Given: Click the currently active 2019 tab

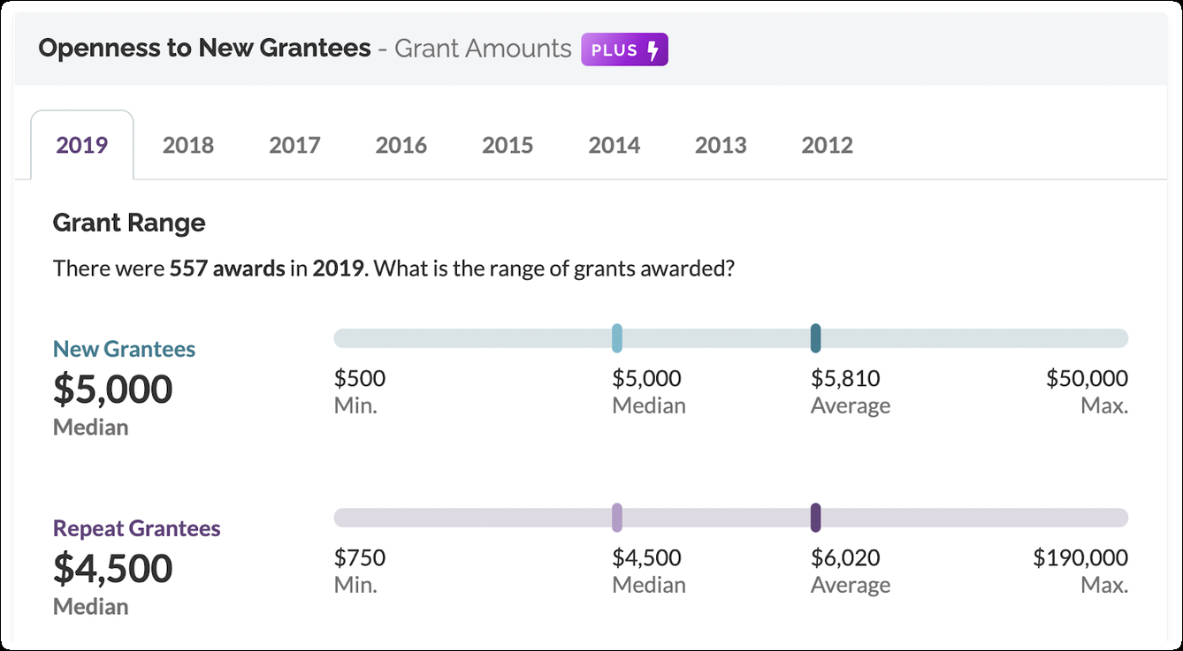Looking at the screenshot, I should click(x=82, y=144).
